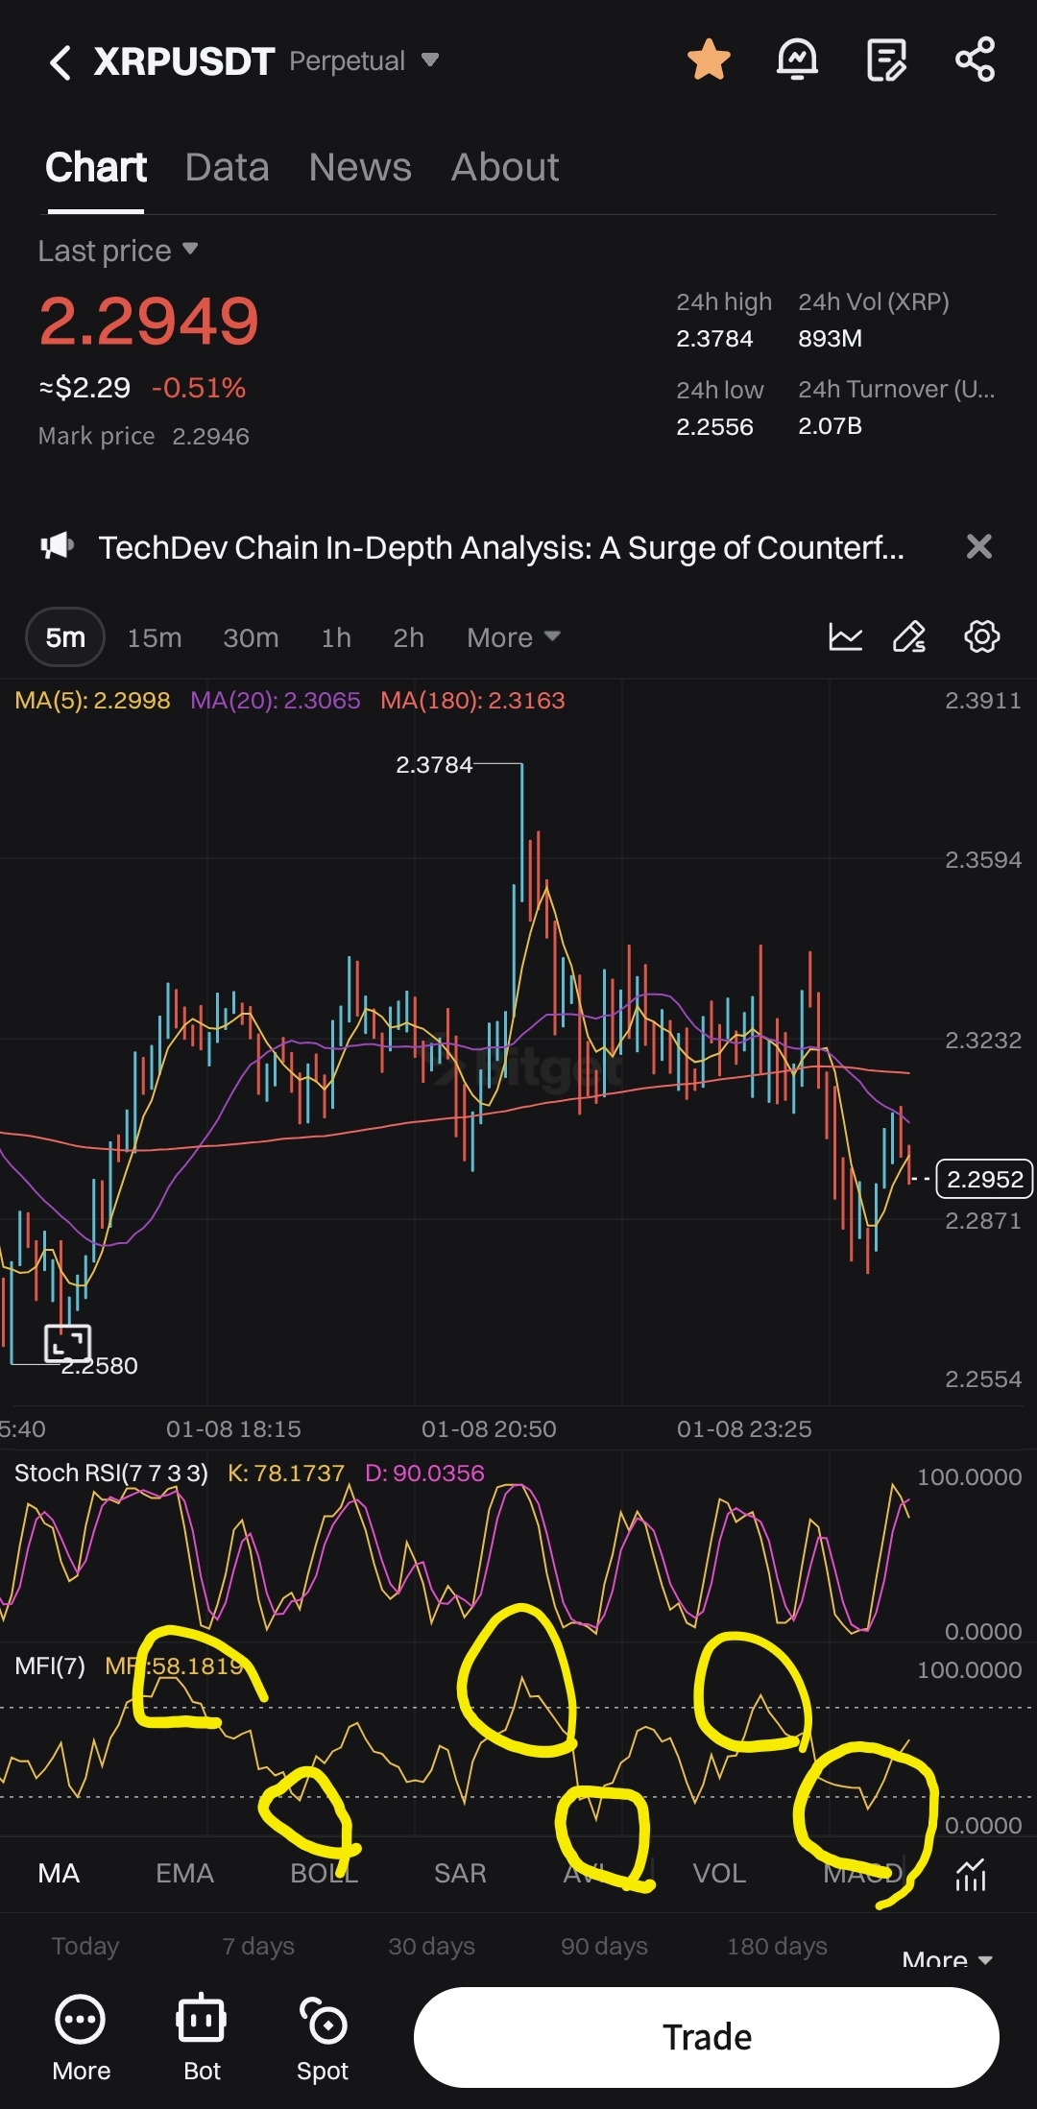Select the 180 days range

click(x=777, y=1946)
